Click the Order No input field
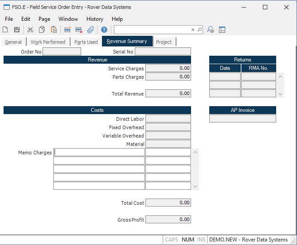The width and height of the screenshot is (297, 245). click(x=62, y=51)
